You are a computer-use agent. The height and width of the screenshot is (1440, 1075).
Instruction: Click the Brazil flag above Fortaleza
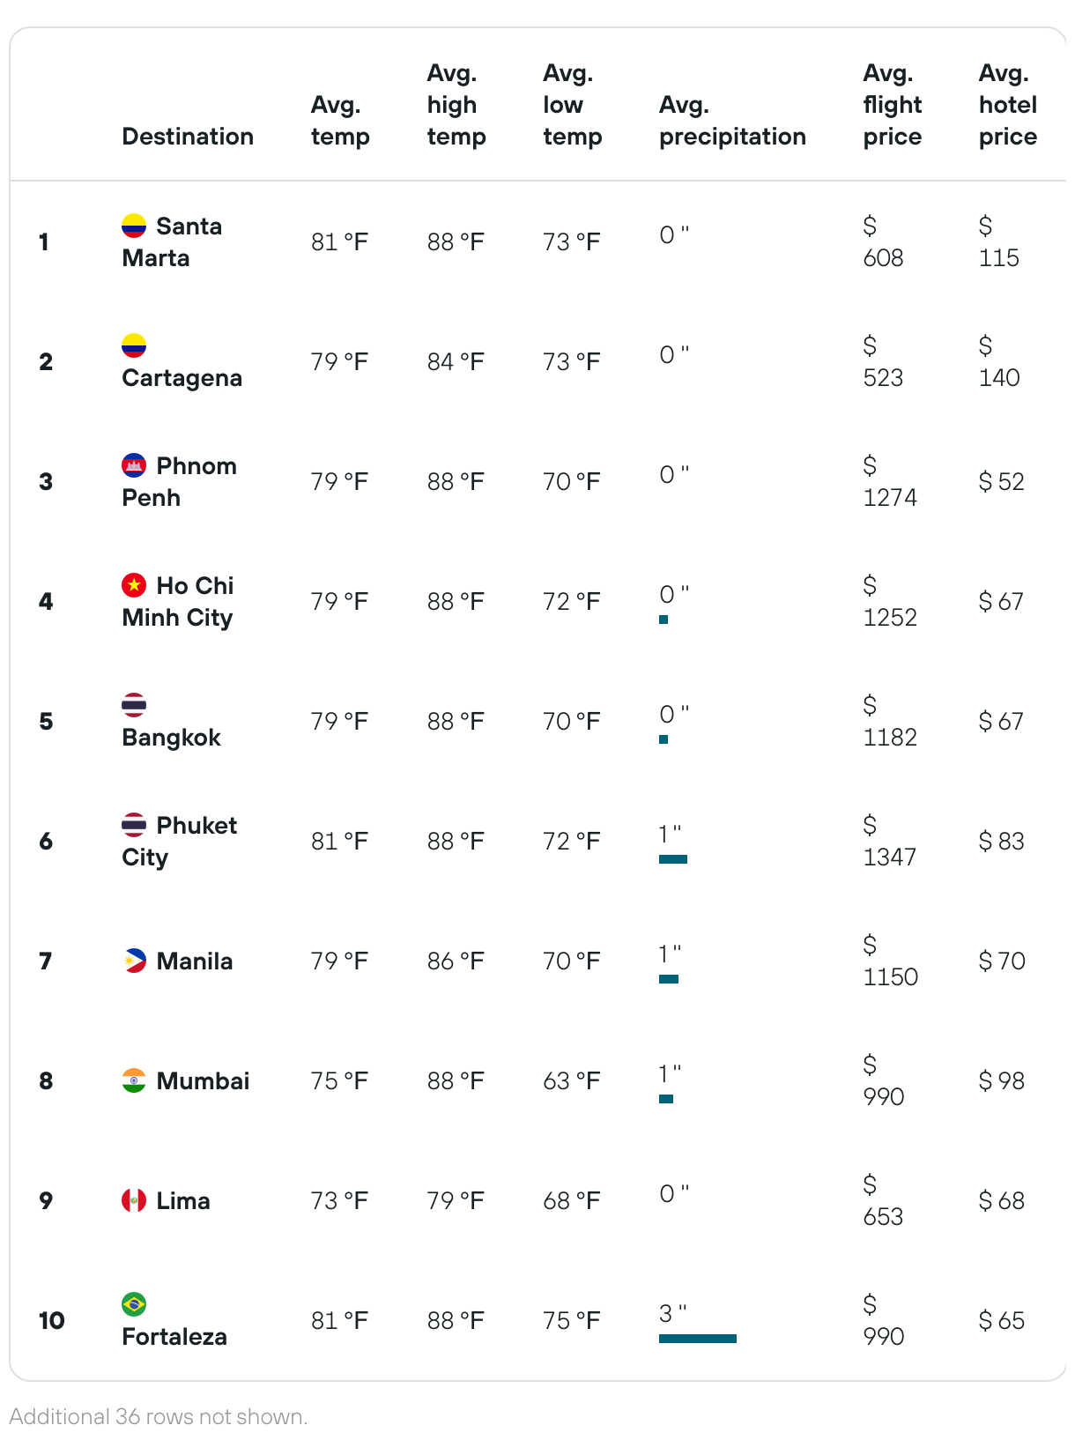134,1304
